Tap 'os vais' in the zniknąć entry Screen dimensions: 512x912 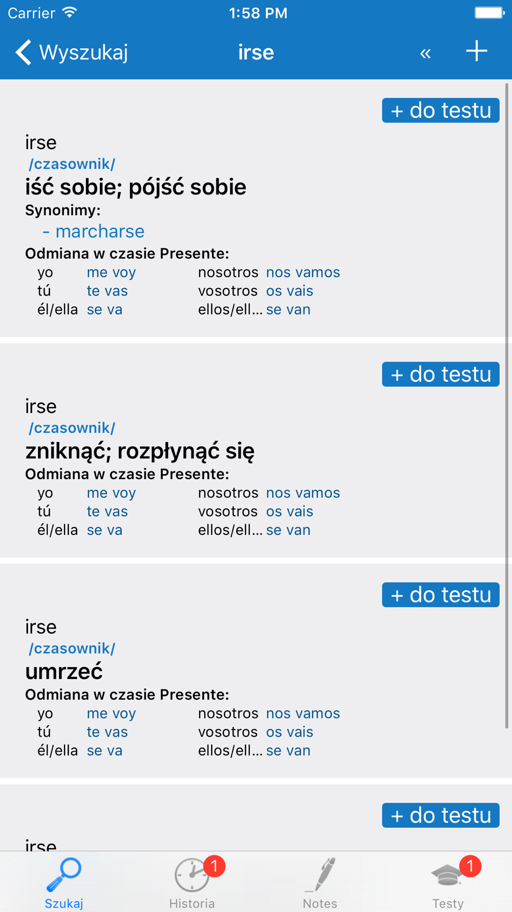[x=290, y=511]
